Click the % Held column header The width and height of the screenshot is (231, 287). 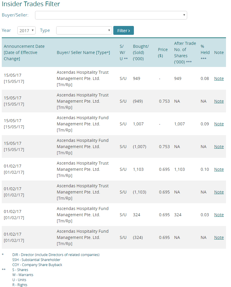[205, 53]
